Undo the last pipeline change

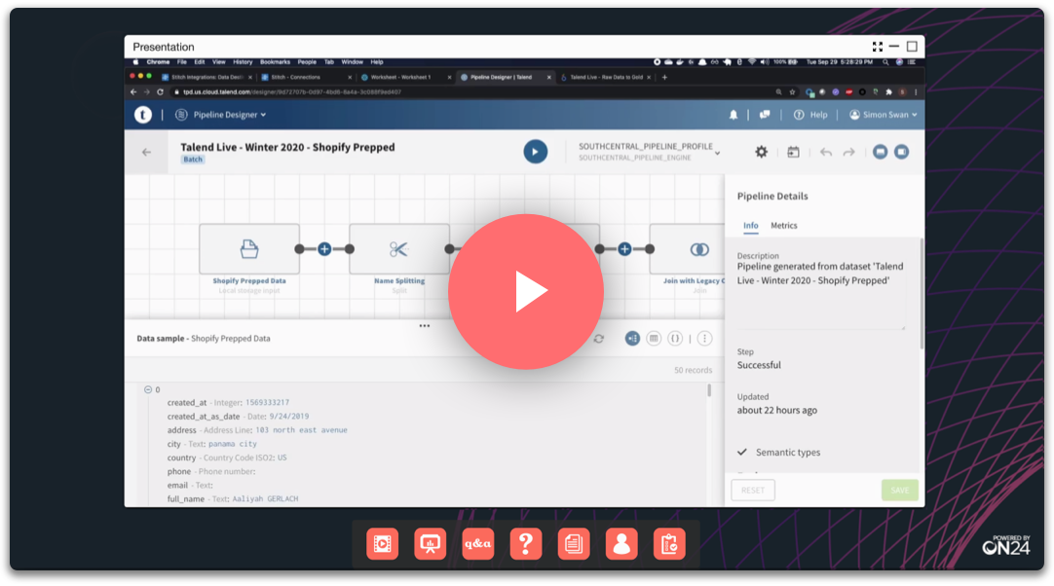[x=825, y=153]
